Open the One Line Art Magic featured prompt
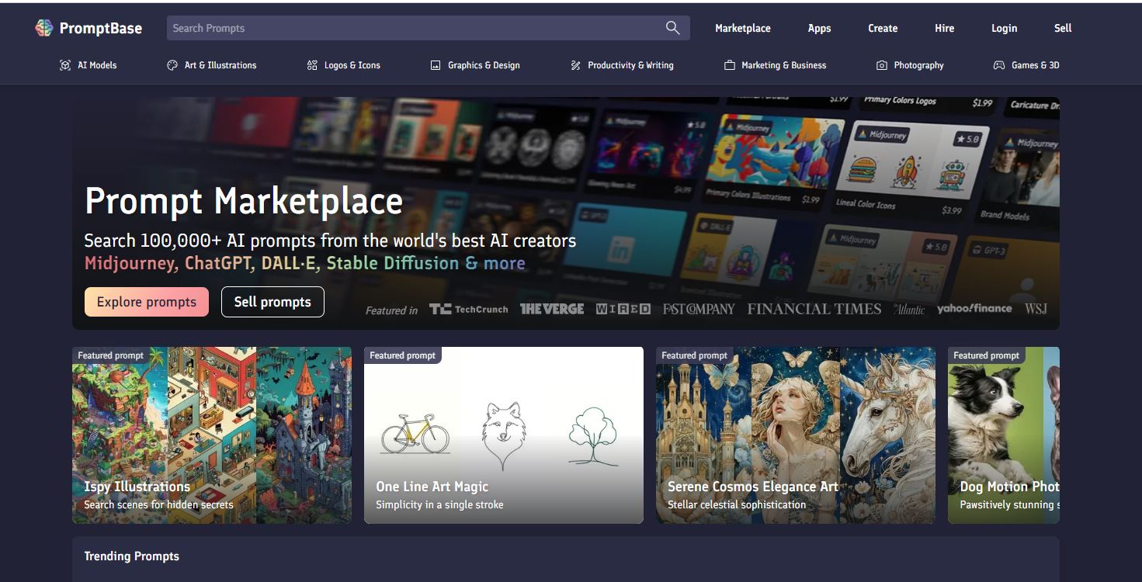 pyautogui.click(x=503, y=435)
